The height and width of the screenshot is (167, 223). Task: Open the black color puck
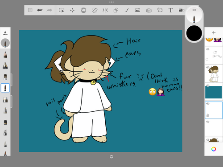[194, 33]
